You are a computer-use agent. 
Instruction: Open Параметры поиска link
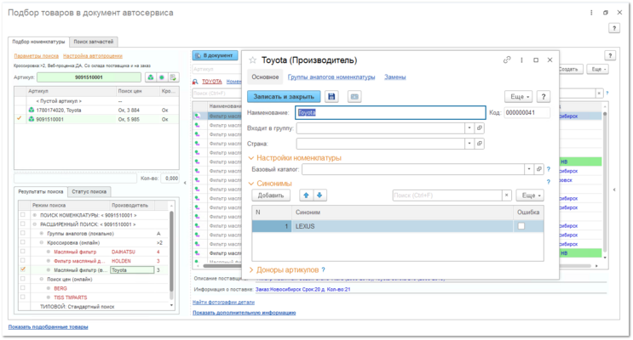(x=37, y=56)
